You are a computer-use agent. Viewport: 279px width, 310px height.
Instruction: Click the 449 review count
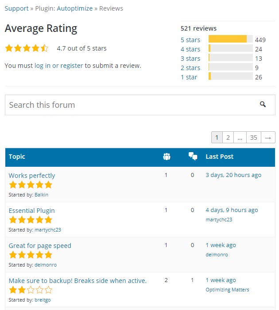(x=260, y=40)
